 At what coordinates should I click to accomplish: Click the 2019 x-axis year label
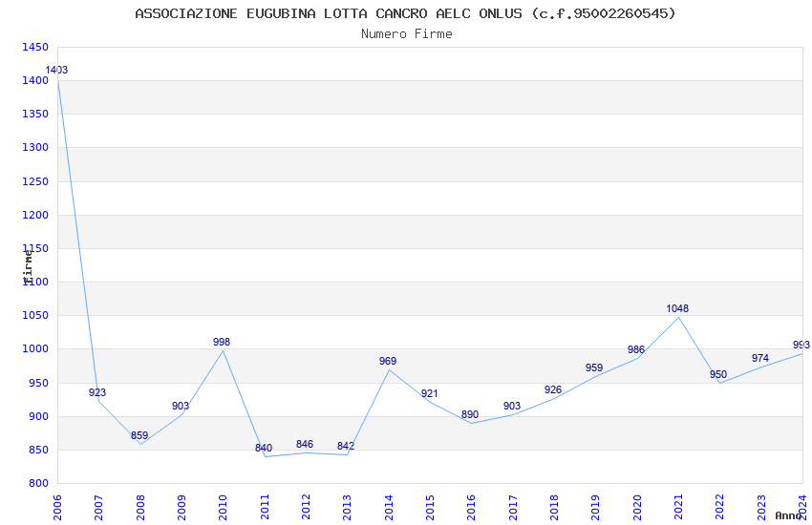(x=595, y=508)
